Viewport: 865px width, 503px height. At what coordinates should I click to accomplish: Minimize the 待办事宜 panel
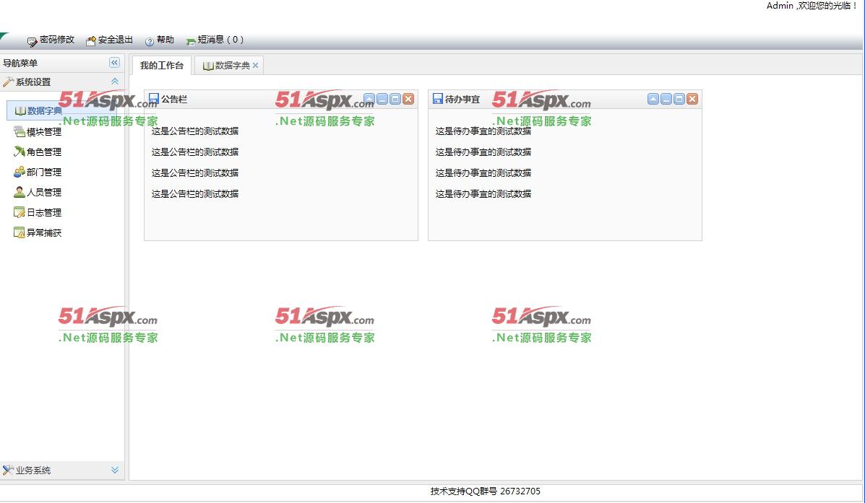tap(666, 99)
